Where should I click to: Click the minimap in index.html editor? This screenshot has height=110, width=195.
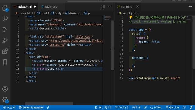[107, 18]
